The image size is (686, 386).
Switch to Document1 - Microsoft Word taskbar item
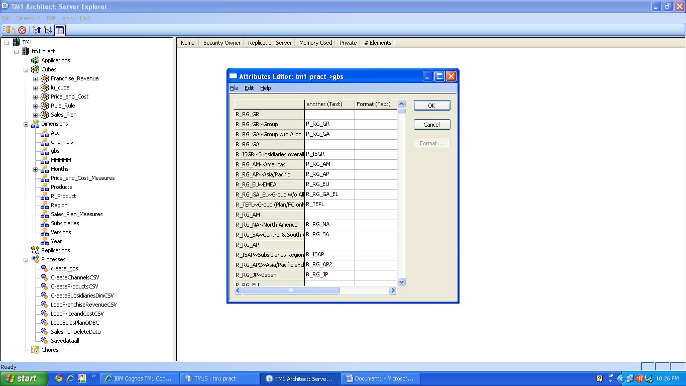click(380, 378)
